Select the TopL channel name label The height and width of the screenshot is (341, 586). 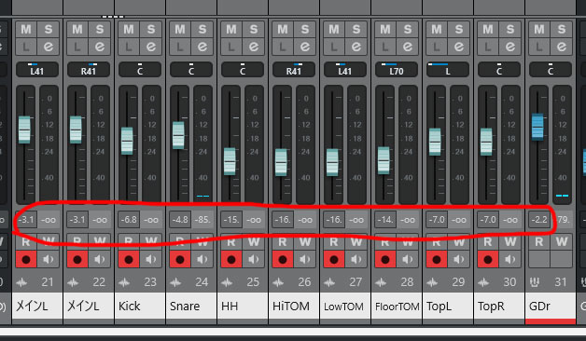pos(448,306)
